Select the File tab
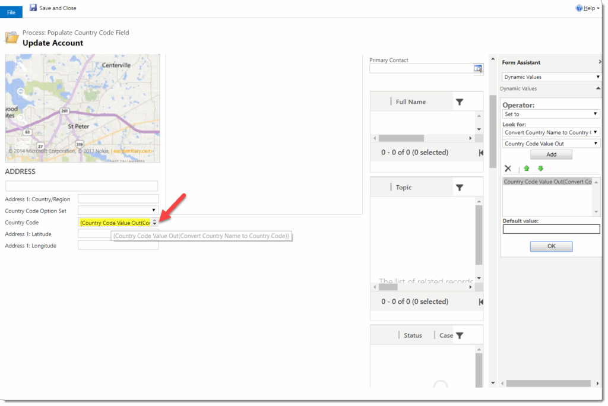Viewport: 608px width, 406px height. point(11,11)
